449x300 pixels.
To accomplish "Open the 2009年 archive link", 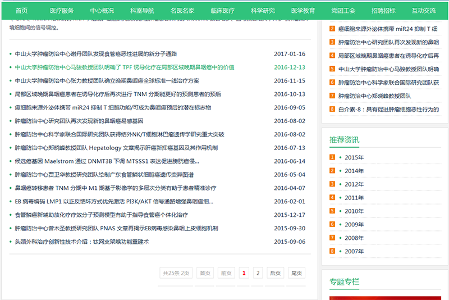I will point(354,225).
